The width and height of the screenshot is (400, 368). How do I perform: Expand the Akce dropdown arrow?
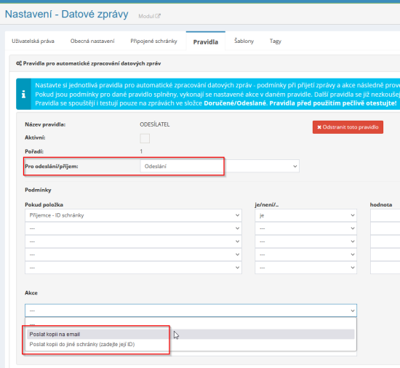(352, 311)
